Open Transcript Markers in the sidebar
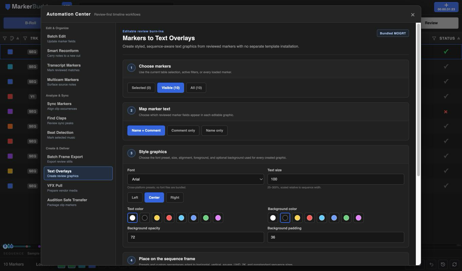The height and width of the screenshot is (271, 462). pyautogui.click(x=78, y=67)
